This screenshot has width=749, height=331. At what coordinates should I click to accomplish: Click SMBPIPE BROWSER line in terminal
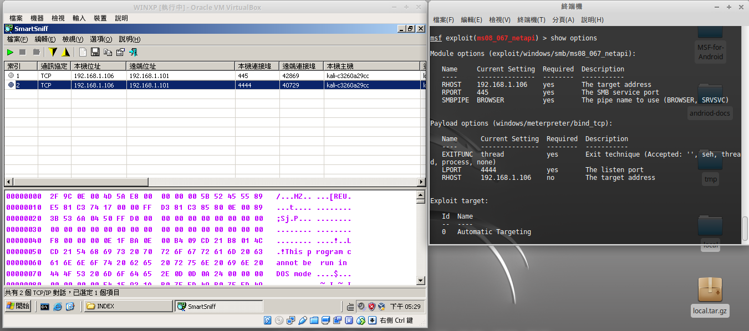tap(585, 100)
